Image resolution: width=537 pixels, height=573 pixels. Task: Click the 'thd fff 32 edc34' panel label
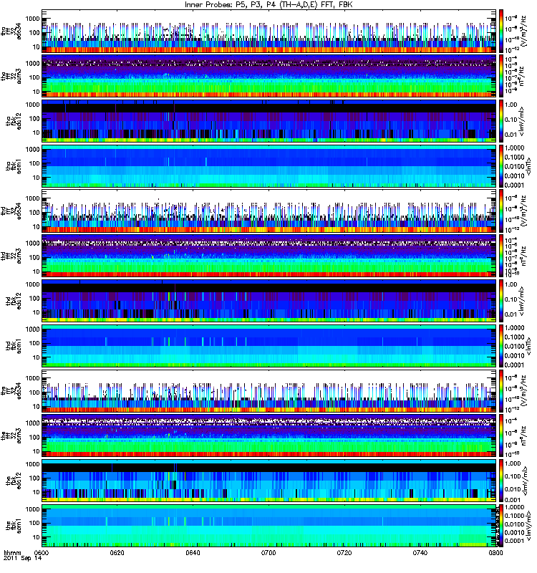pos(11,211)
